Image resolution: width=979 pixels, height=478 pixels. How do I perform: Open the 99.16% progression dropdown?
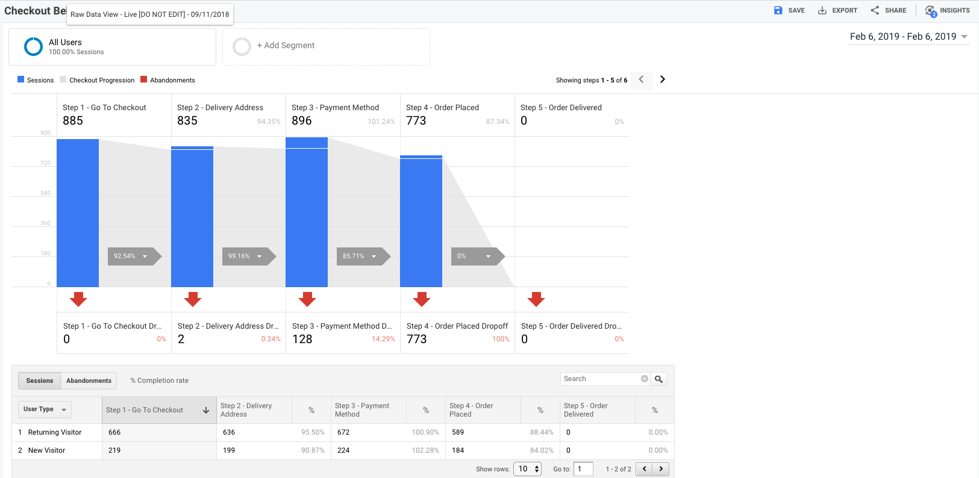point(249,256)
